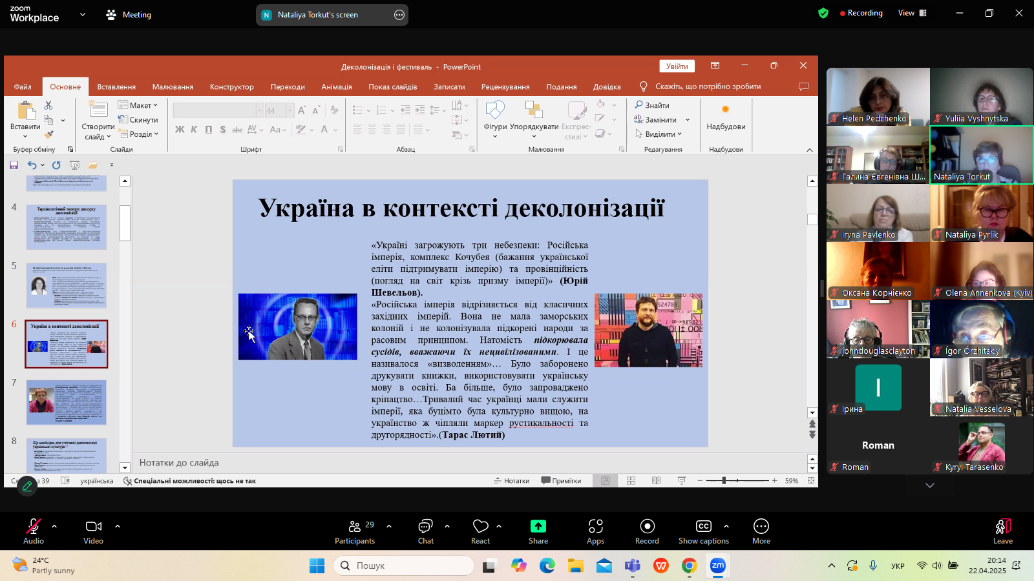
Task: Open the React emoji menu
Action: click(x=480, y=531)
